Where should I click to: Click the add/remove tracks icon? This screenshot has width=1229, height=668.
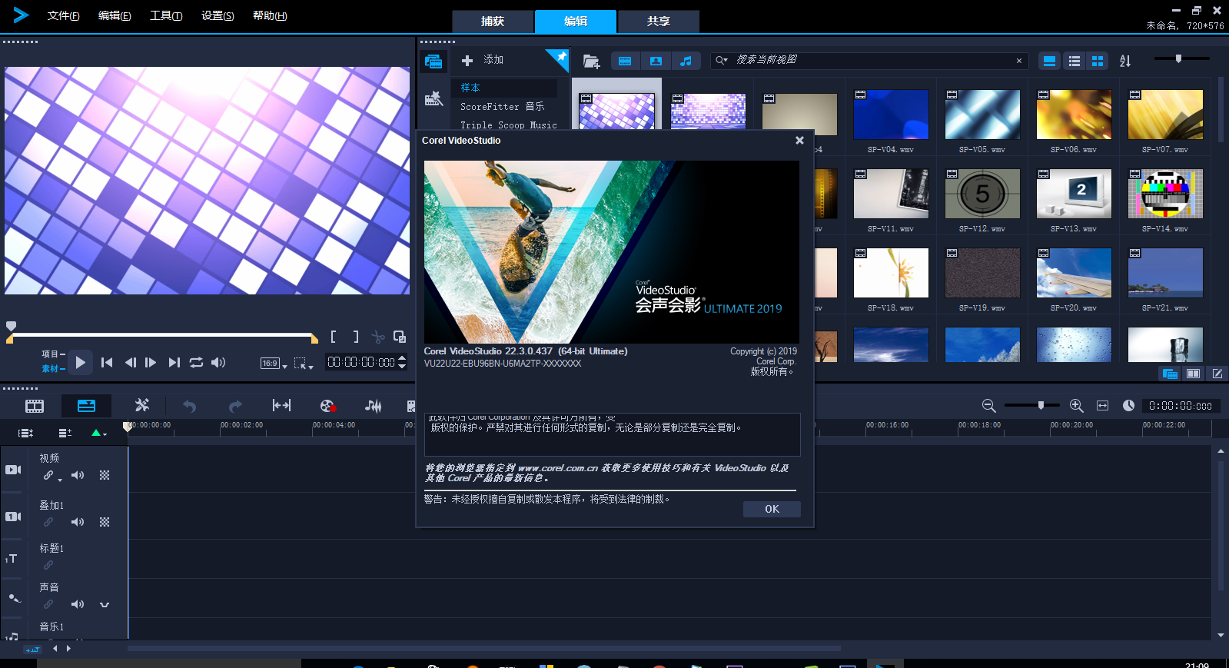coord(65,433)
